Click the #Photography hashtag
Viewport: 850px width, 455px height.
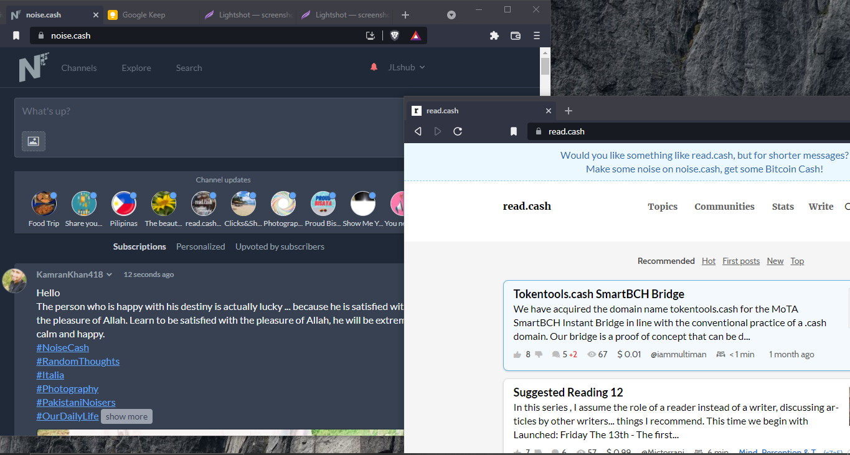[x=67, y=388]
